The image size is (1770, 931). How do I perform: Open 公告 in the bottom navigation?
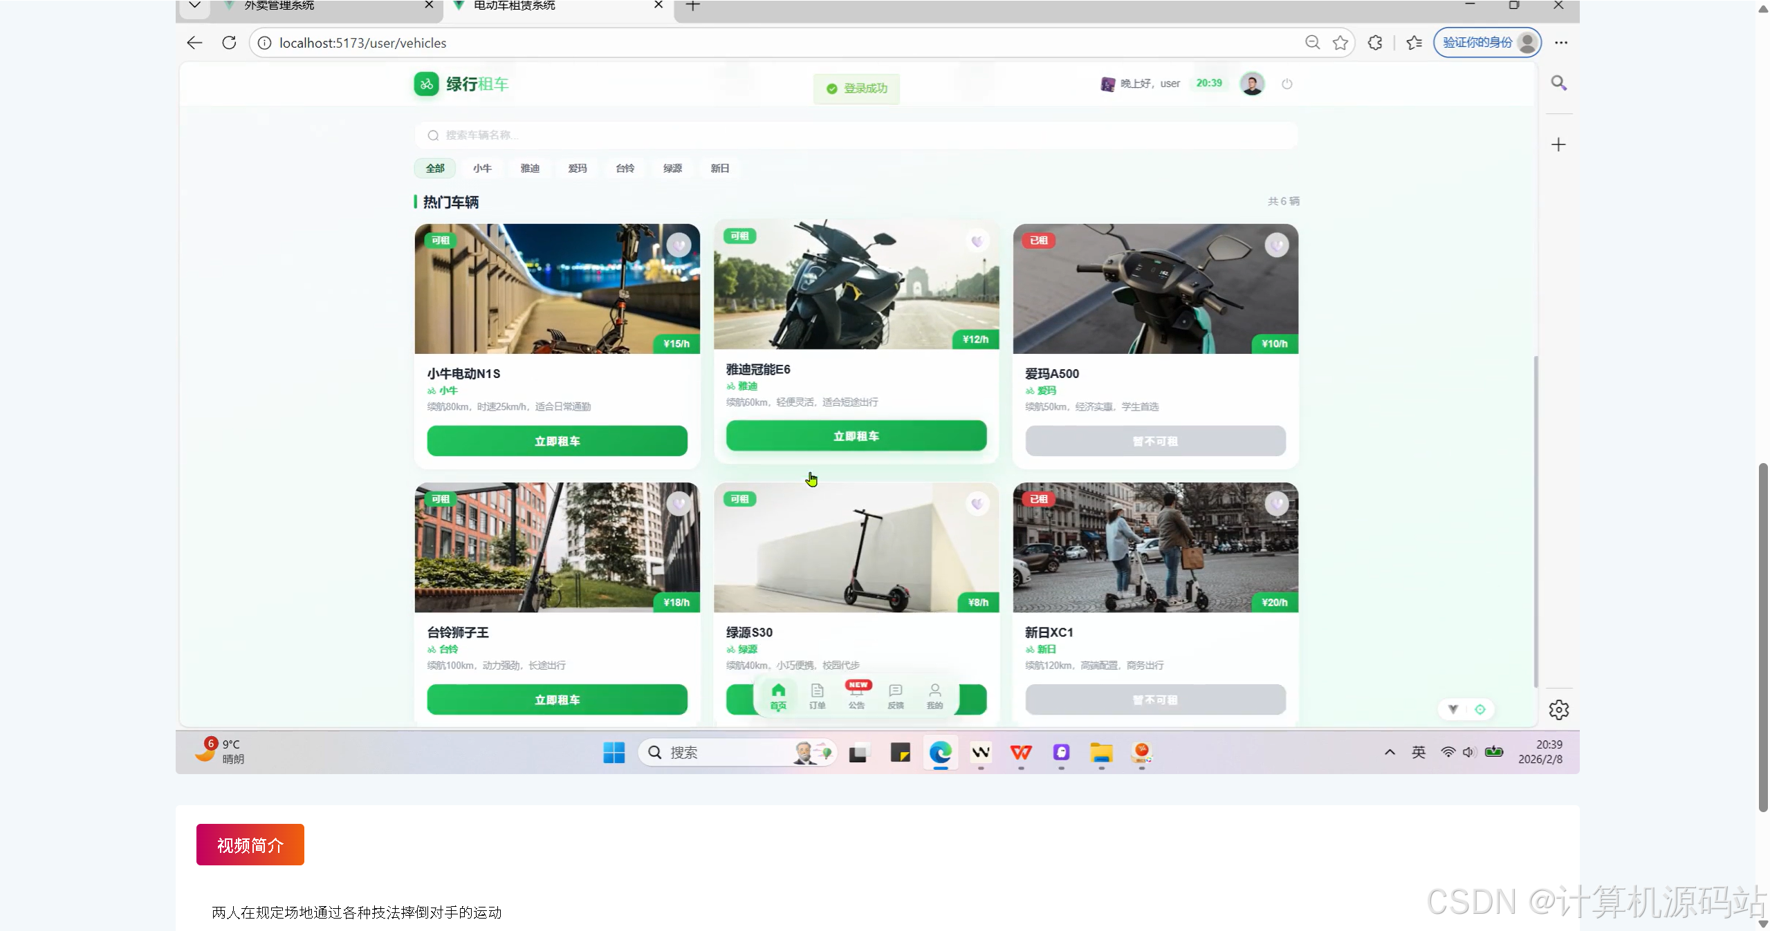(x=856, y=697)
